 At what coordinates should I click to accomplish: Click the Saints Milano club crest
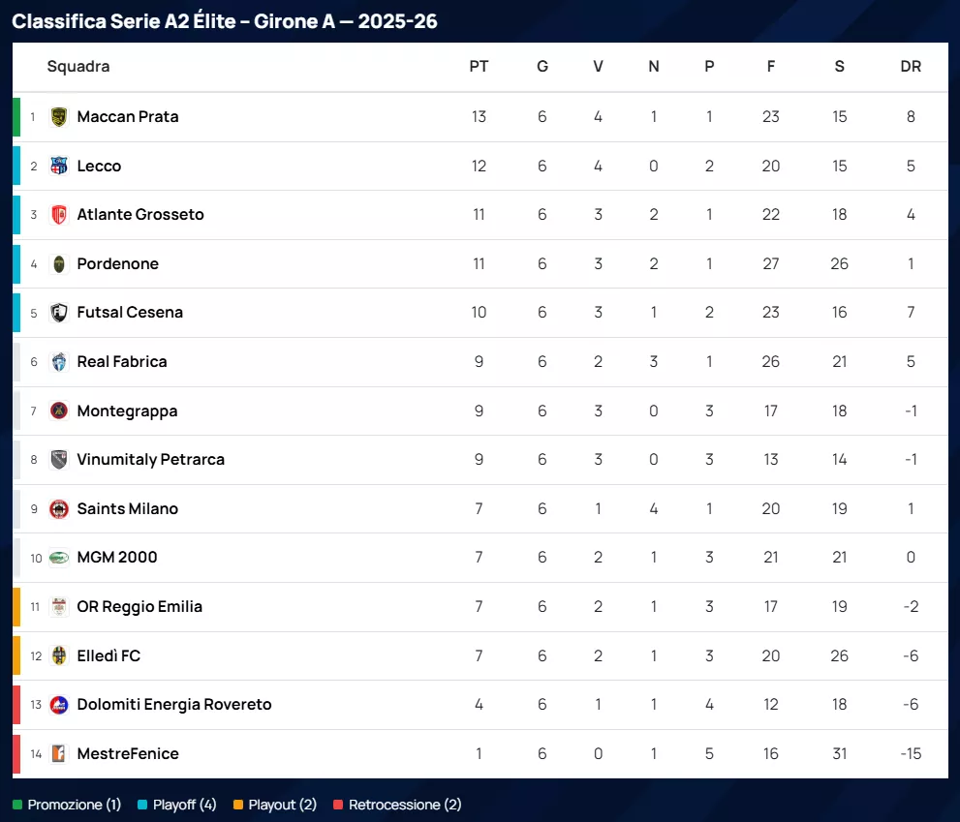pyautogui.click(x=59, y=508)
